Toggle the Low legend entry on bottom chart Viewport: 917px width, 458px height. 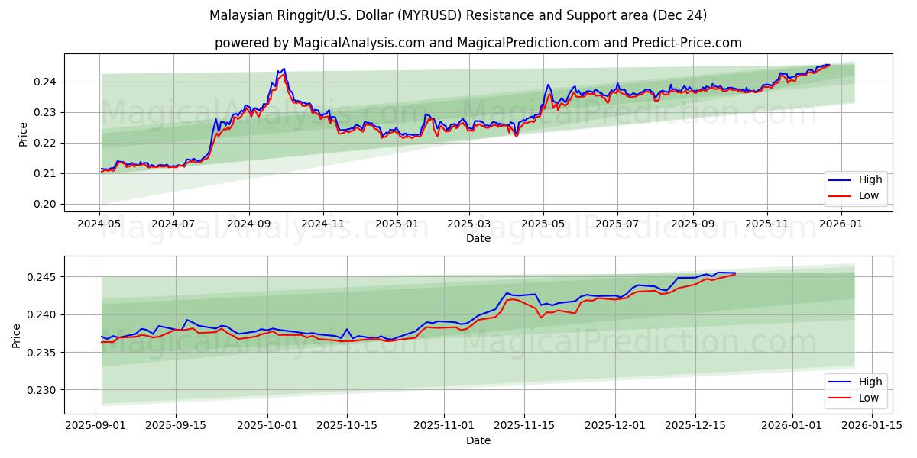870,398
